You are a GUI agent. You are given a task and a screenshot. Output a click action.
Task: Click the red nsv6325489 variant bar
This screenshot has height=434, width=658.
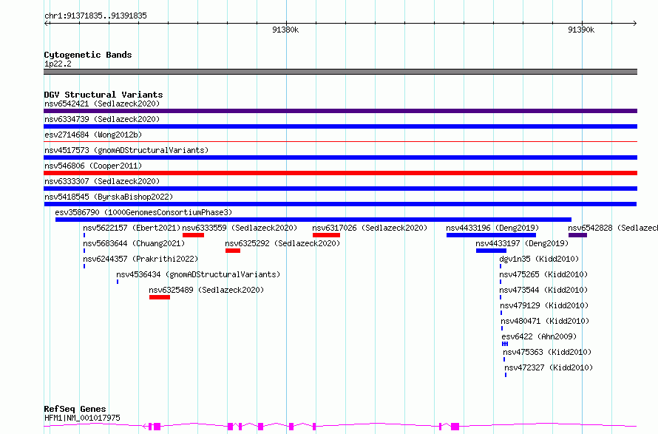(x=160, y=297)
